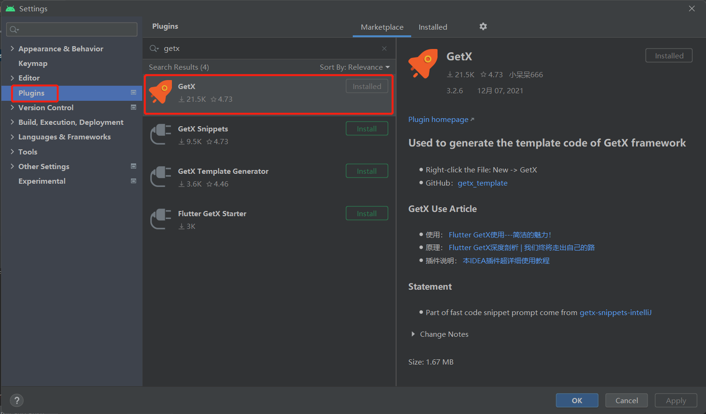This screenshot has width=706, height=414.
Task: Expand Build, Execution, Deployment section
Action: [12, 122]
